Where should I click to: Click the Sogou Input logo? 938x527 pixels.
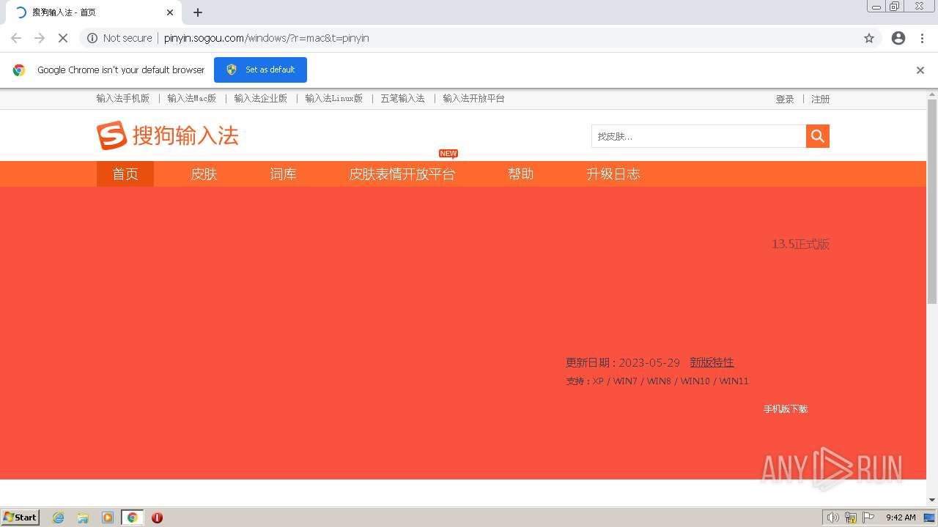(168, 135)
